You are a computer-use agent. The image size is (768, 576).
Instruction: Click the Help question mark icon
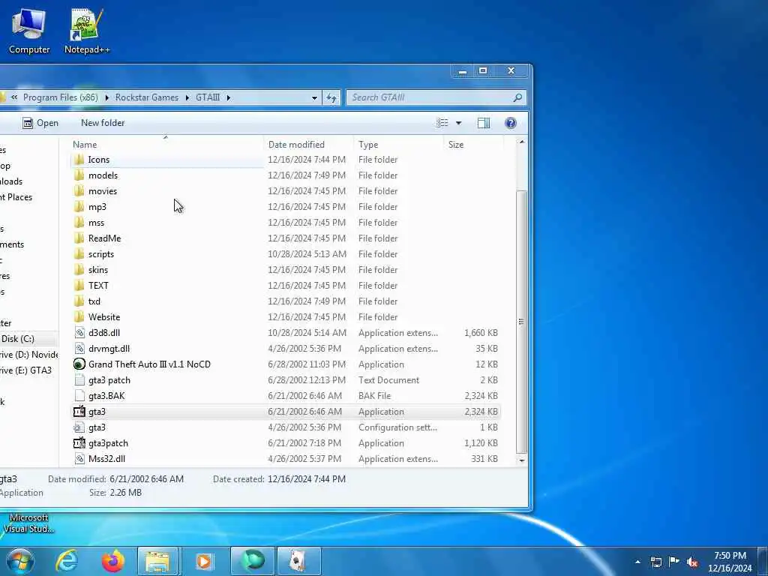pyautogui.click(x=510, y=123)
